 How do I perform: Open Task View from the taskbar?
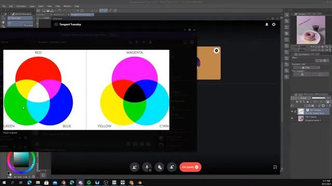pyautogui.click(x=21, y=182)
